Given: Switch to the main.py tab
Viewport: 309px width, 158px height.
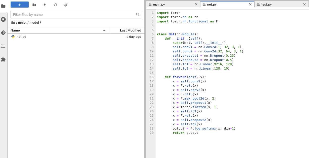Looking at the screenshot, I should tap(159, 4).
